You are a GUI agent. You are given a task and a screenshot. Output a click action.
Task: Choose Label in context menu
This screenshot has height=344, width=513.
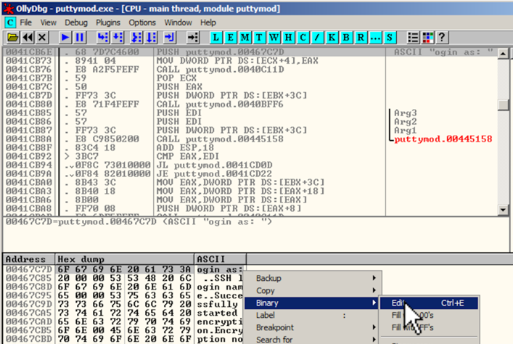pyautogui.click(x=313, y=315)
